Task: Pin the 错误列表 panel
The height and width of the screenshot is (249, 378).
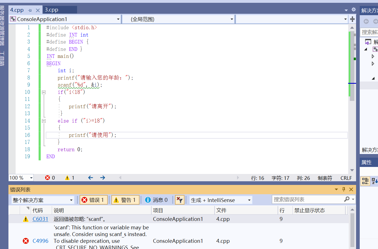Action: (x=344, y=189)
